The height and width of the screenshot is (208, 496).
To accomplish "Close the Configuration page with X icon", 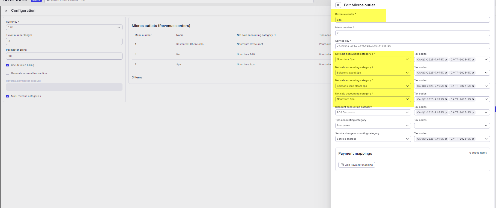I will [6, 11].
